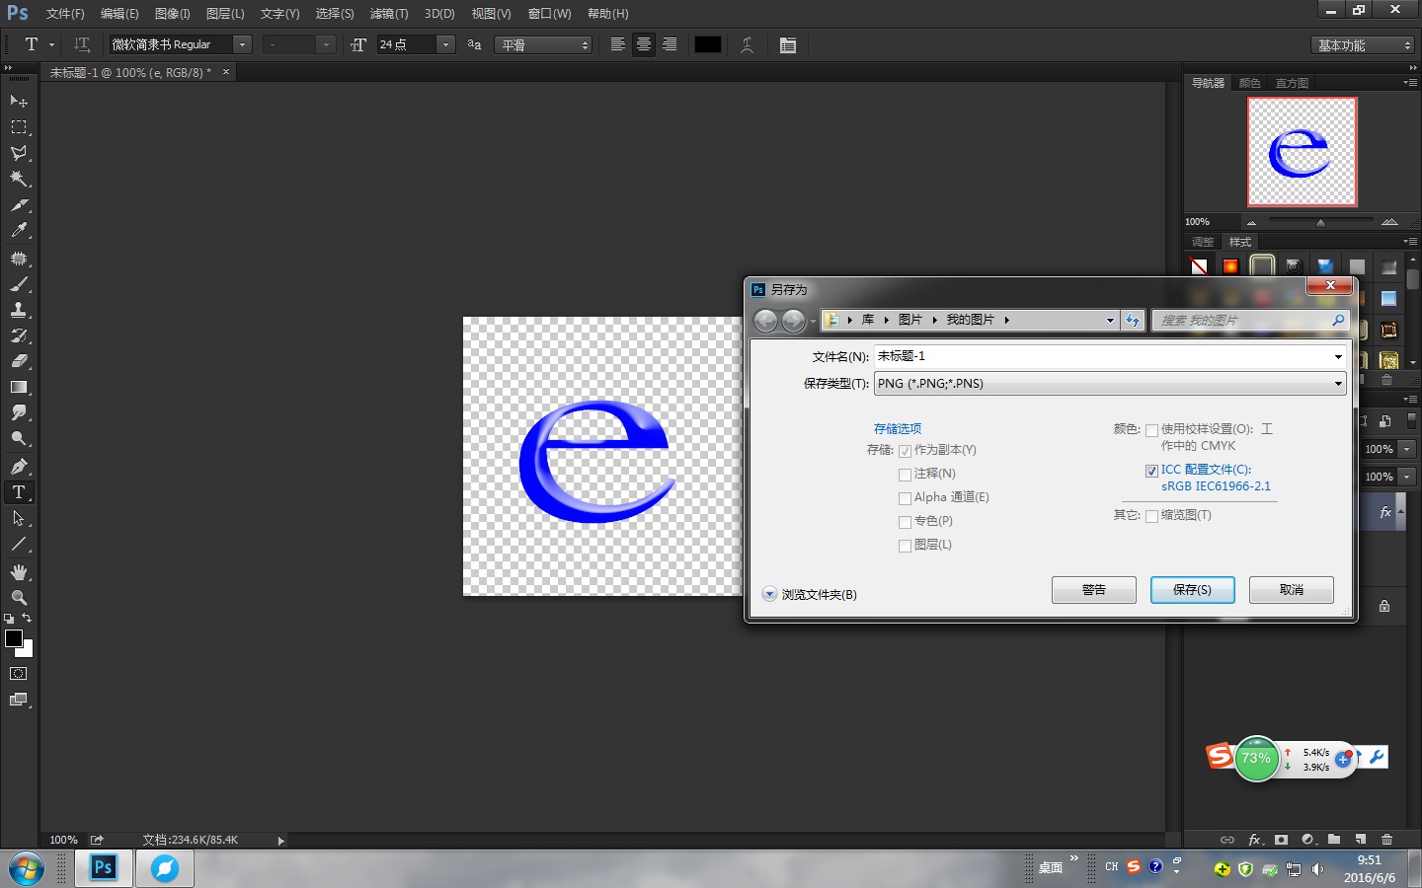The width and height of the screenshot is (1422, 888).
Task: Open the 滤镜 menu
Action: 389,14
